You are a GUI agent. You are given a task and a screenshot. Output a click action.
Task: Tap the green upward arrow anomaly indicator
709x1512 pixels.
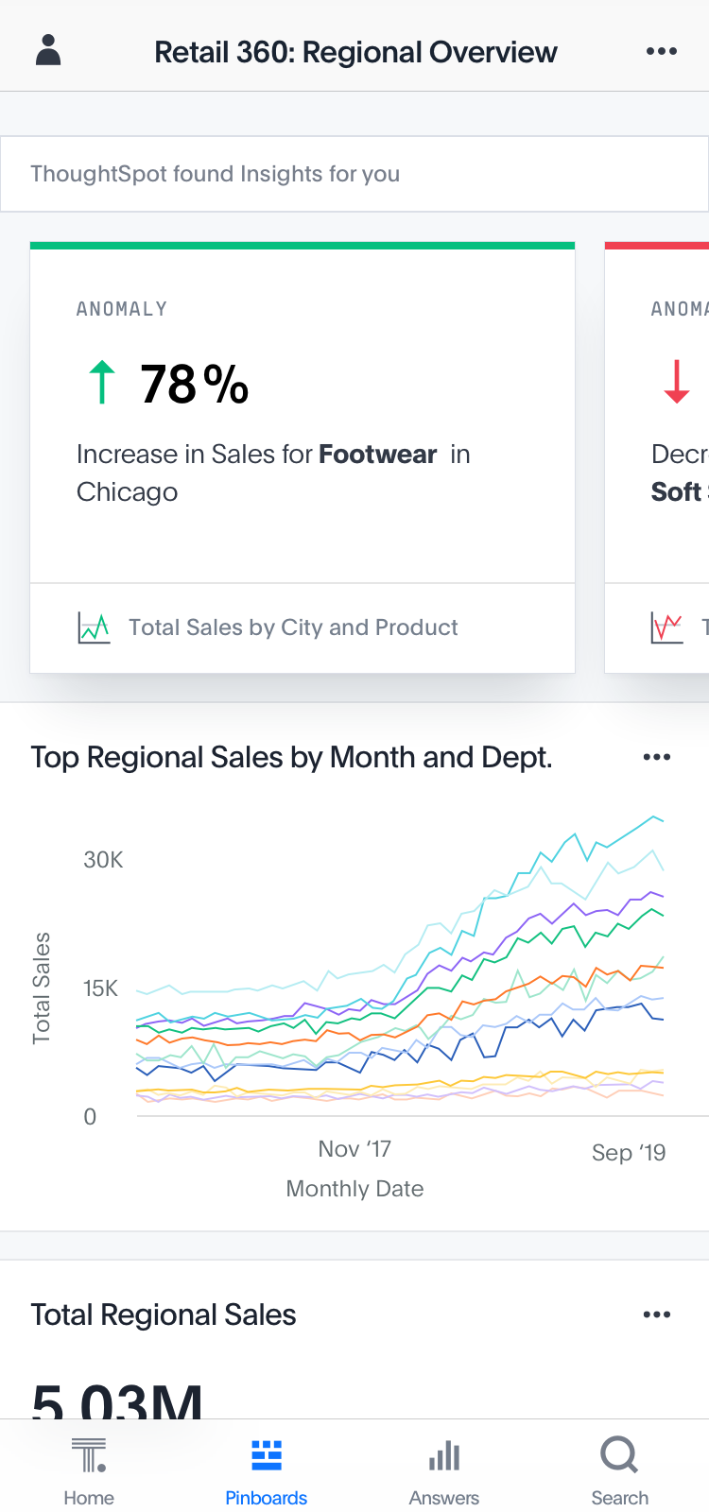(101, 383)
